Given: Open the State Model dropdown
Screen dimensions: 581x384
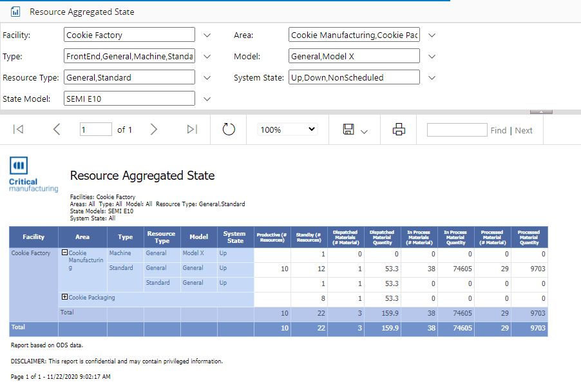Looking at the screenshot, I should [207, 99].
